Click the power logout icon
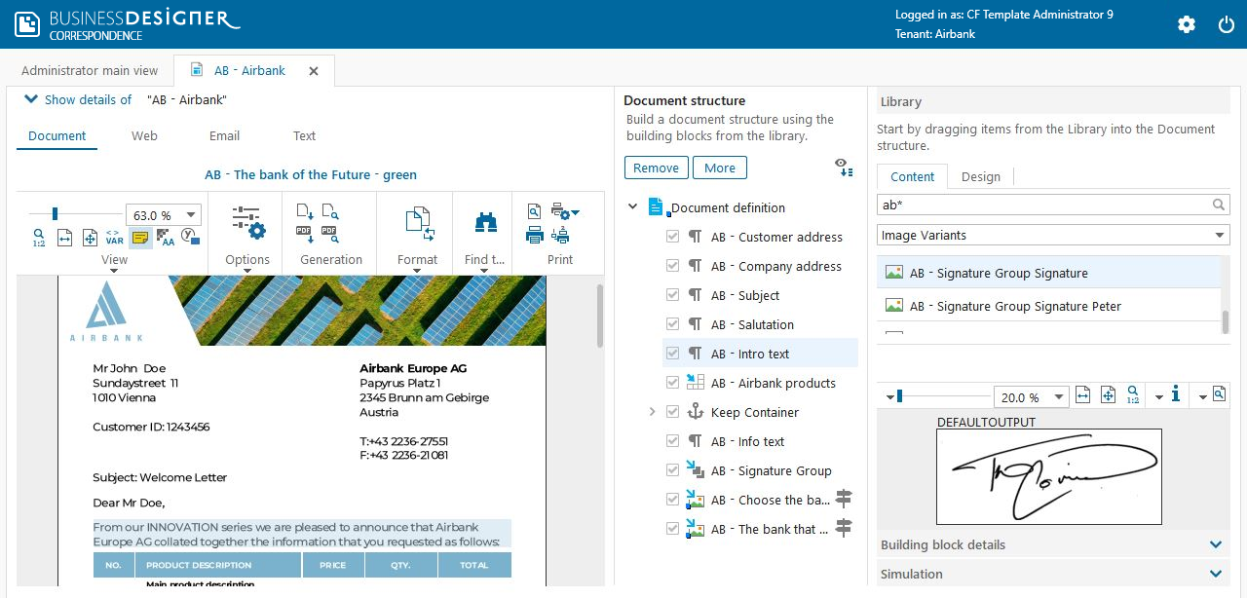1247x598 pixels. pyautogui.click(x=1227, y=24)
